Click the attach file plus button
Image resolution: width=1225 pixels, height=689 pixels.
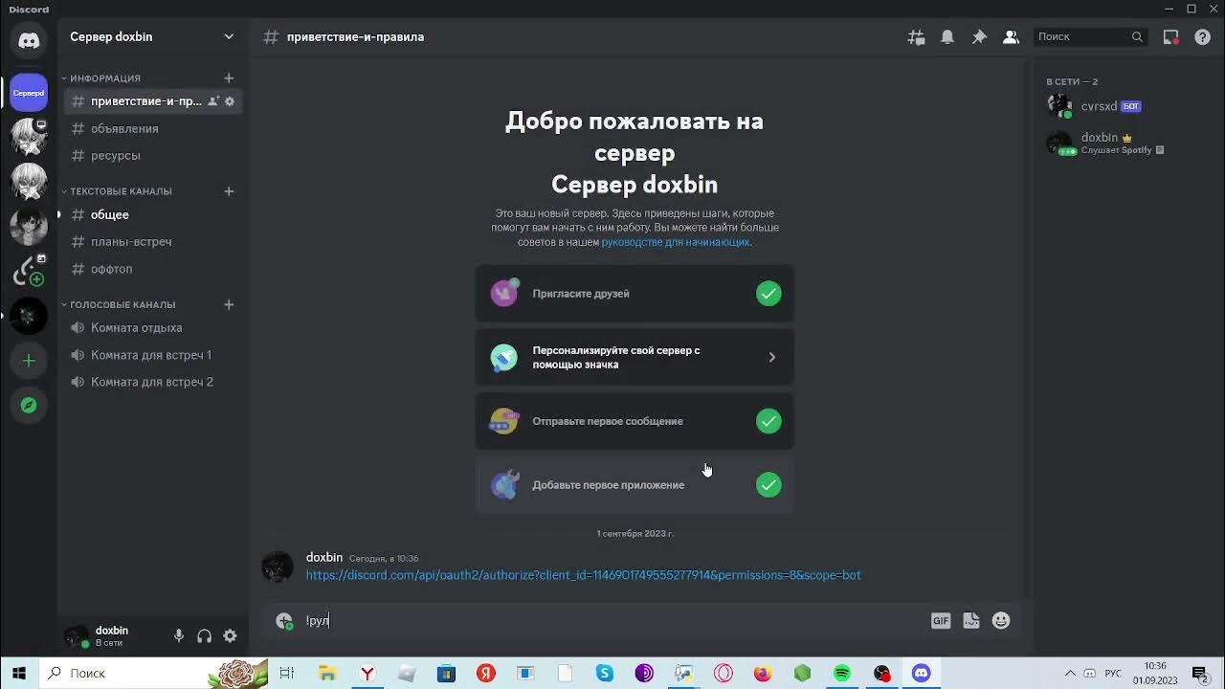coord(284,621)
